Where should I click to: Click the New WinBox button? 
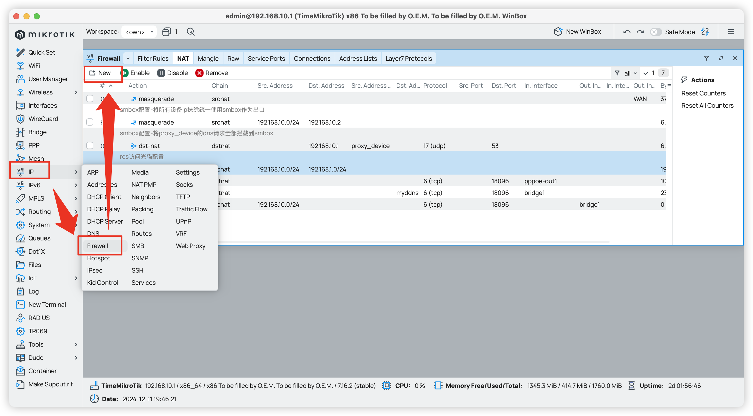coord(578,32)
